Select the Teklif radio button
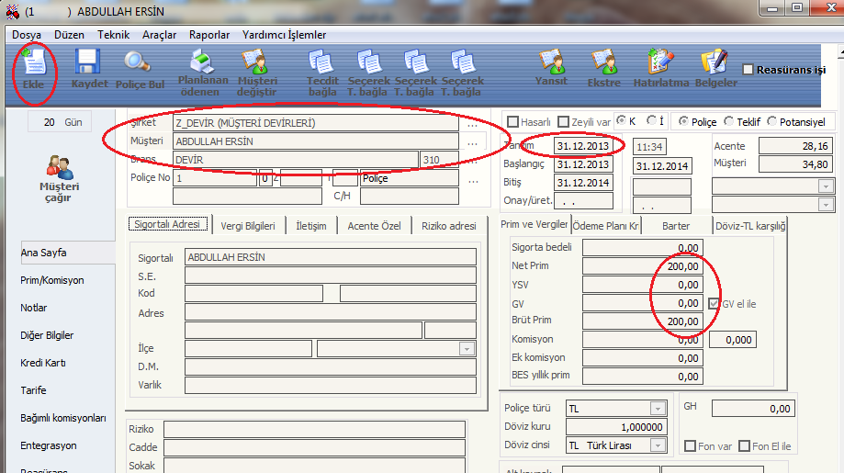This screenshot has height=473, width=844. (x=729, y=121)
